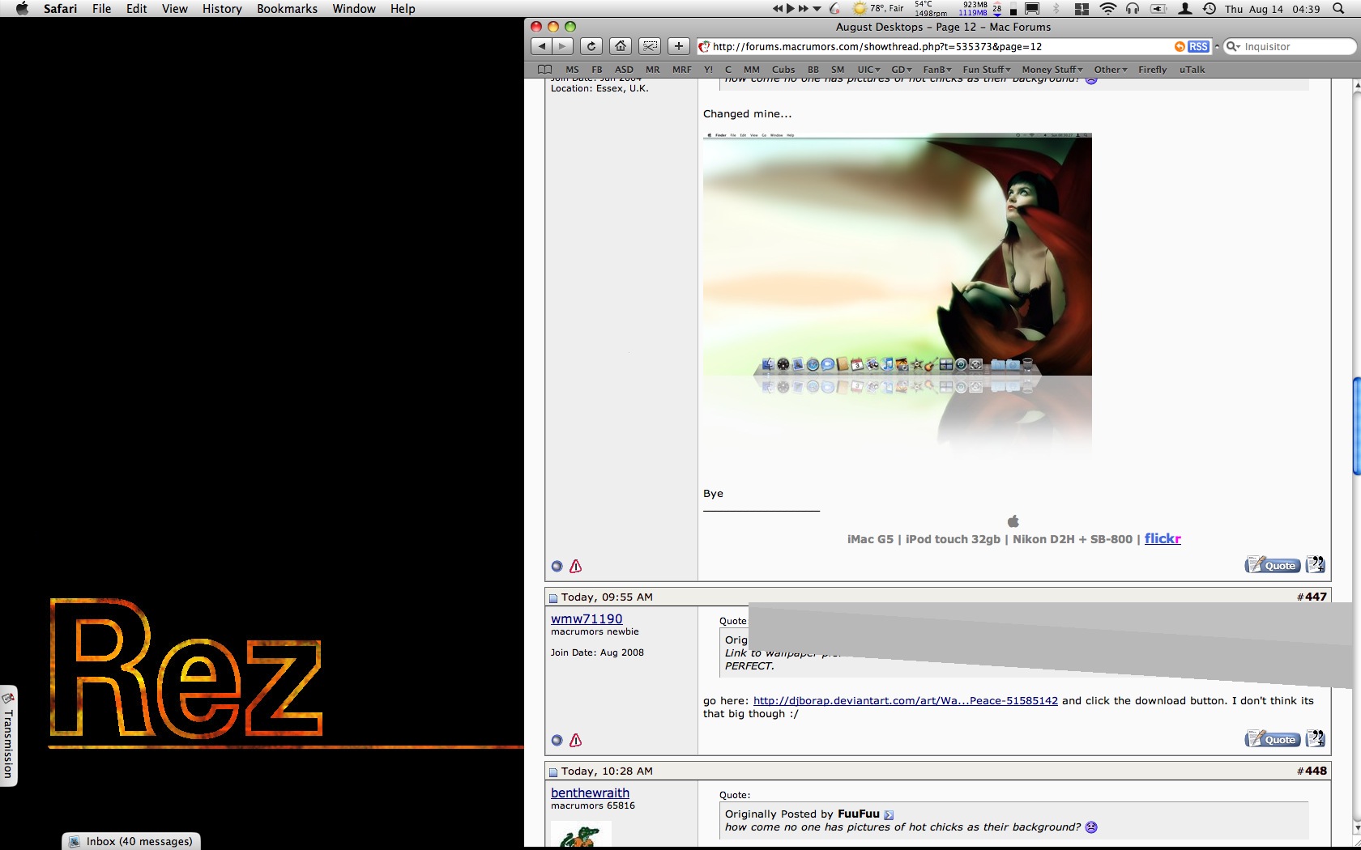
Task: Reload the page with the refresh button
Action: pyautogui.click(x=591, y=46)
